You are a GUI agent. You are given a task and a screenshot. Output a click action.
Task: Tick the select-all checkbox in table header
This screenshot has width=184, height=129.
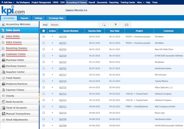point(44,31)
